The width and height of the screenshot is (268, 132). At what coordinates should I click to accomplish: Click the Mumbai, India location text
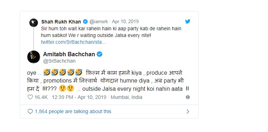126,97
